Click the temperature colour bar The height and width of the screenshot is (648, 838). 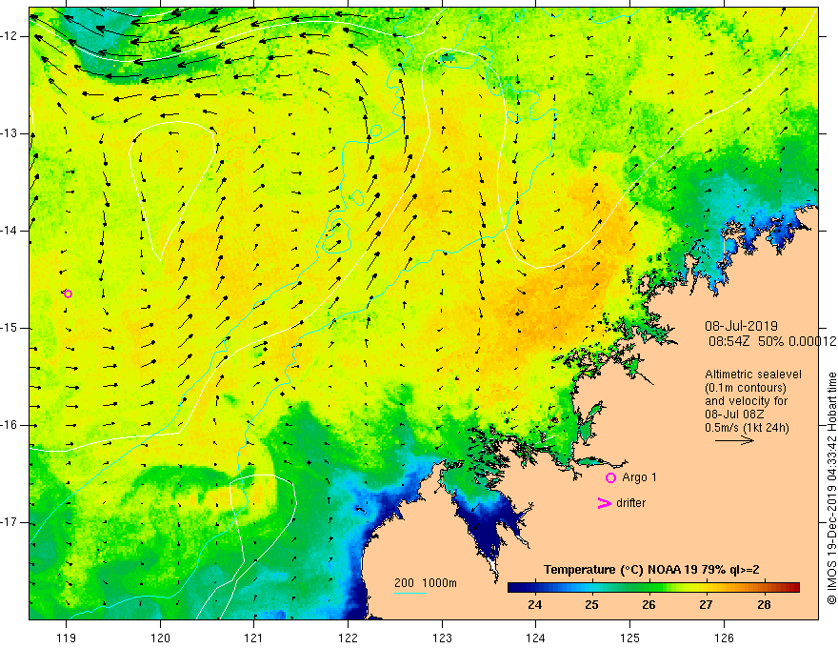pos(653,588)
